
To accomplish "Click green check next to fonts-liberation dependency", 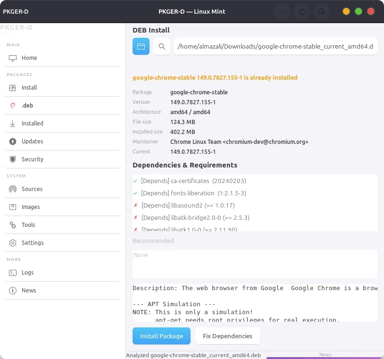I will pyautogui.click(x=135, y=193).
